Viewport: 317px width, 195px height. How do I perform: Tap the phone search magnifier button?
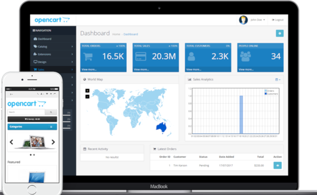point(51,112)
